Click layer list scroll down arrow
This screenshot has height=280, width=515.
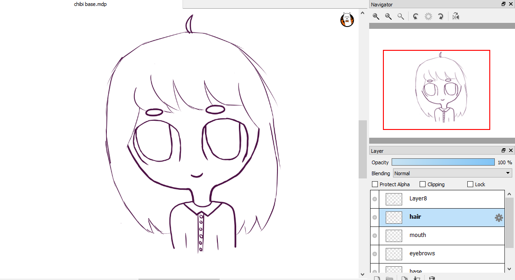click(x=509, y=269)
